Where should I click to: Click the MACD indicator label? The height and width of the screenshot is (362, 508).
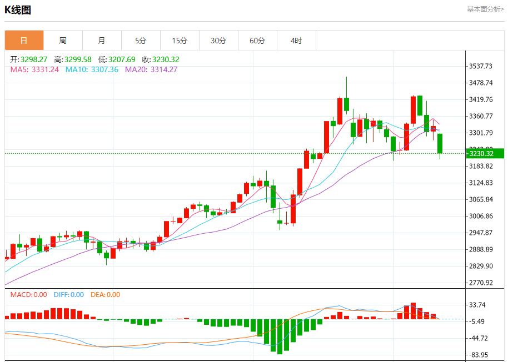pyautogui.click(x=28, y=295)
